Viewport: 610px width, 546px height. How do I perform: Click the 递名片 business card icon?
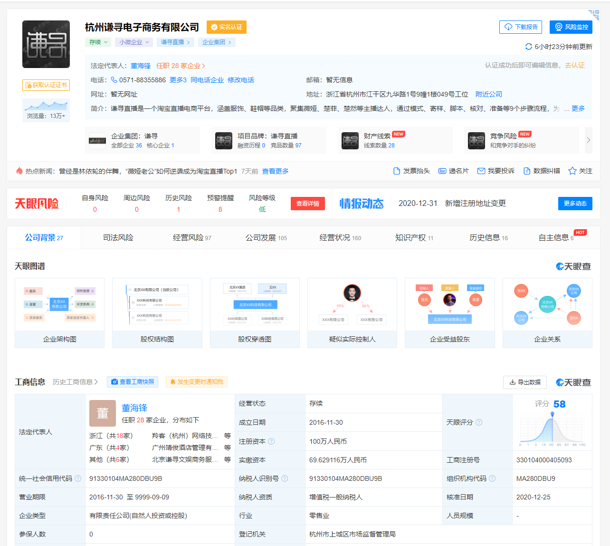click(442, 171)
